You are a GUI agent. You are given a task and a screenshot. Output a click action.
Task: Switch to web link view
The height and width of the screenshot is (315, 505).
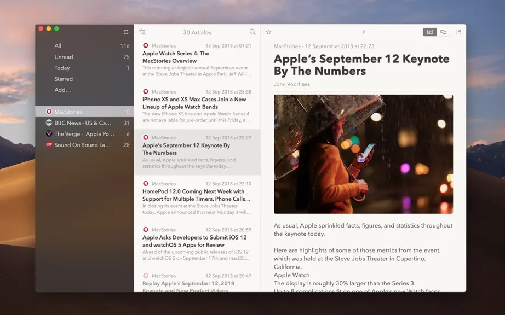pos(444,32)
